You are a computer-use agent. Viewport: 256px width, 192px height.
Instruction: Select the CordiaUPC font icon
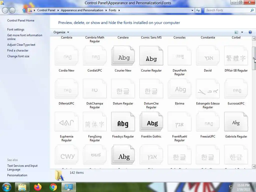(95, 56)
